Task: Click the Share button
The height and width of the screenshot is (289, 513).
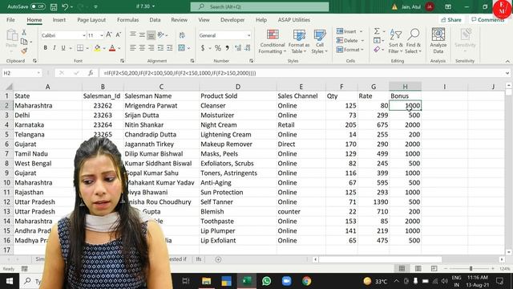Action: (451, 20)
